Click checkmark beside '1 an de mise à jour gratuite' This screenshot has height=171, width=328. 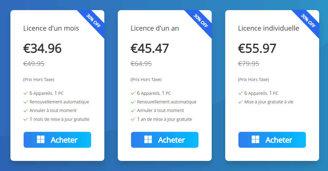click(x=133, y=119)
